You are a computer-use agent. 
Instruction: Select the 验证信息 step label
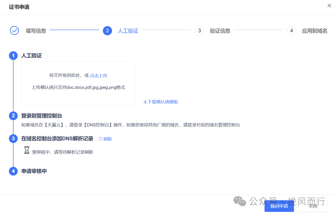[220, 31]
